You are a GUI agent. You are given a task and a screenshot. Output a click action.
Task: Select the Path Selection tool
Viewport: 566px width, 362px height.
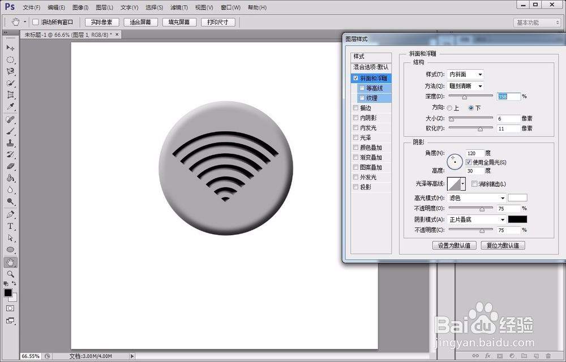click(x=10, y=238)
